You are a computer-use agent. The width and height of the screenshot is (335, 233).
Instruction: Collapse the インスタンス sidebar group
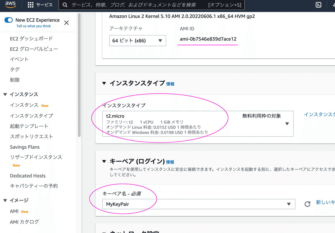point(5,94)
